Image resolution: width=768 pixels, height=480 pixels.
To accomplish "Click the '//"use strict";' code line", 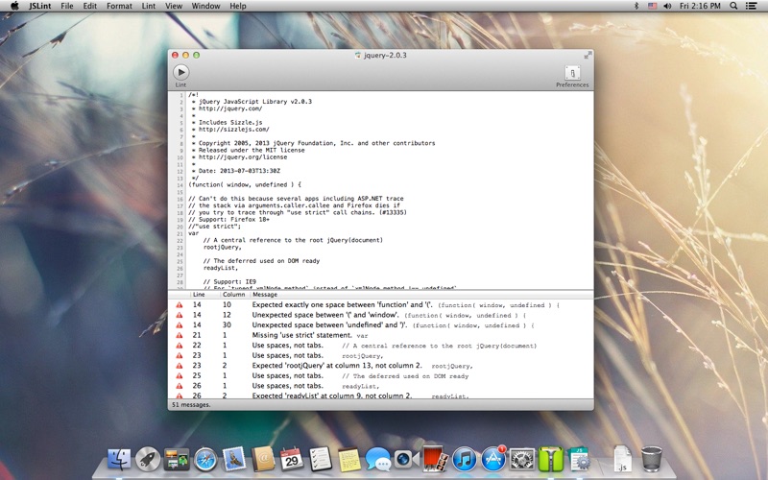I will click(x=214, y=227).
